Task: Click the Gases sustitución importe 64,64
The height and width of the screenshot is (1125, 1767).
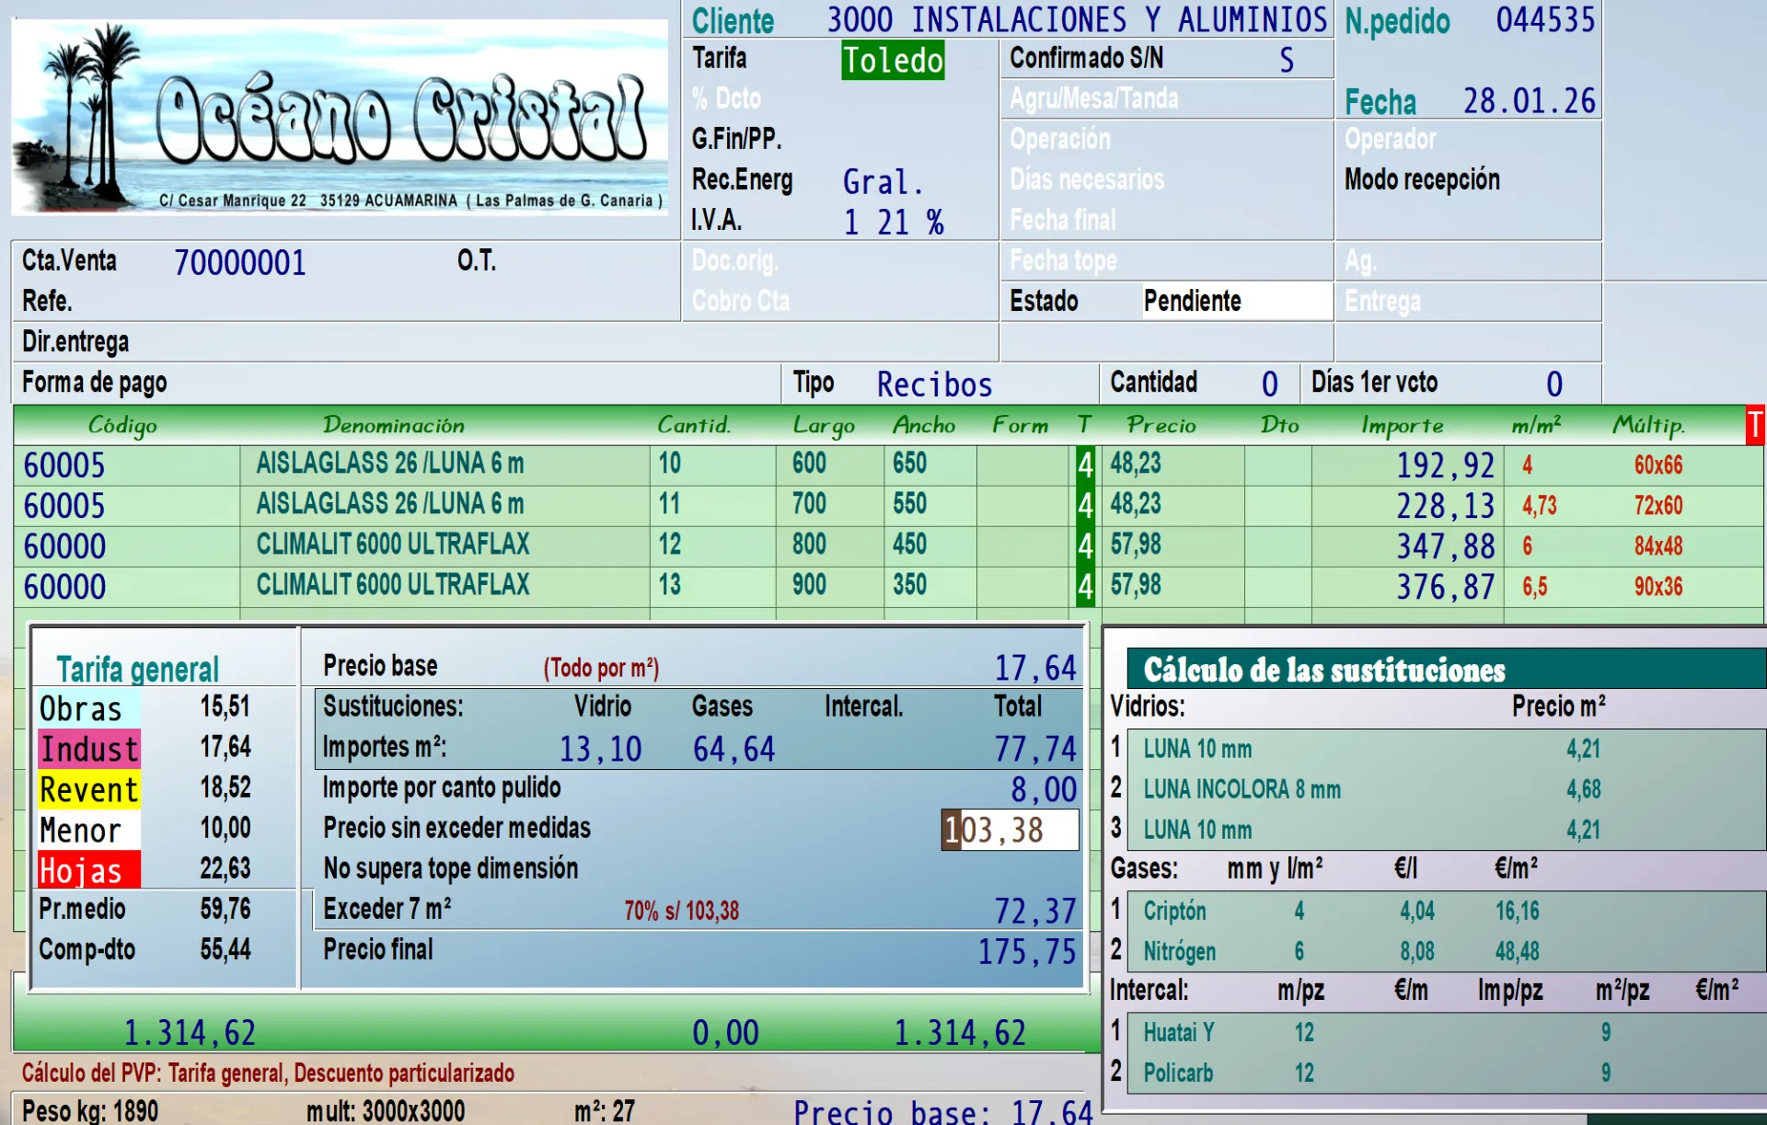Action: (x=733, y=750)
